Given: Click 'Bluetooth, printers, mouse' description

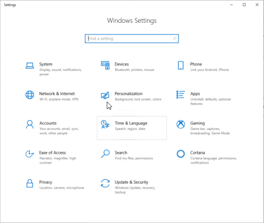Looking at the screenshot, I should (134, 70).
